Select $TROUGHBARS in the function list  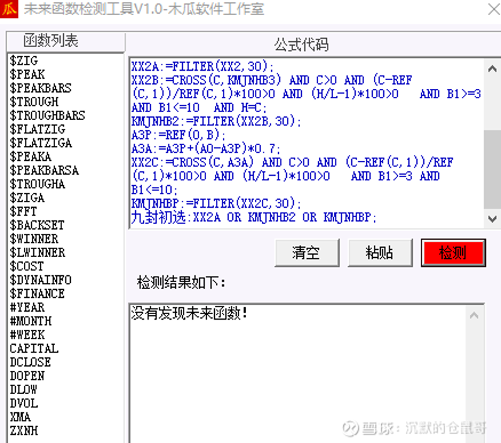(x=48, y=116)
